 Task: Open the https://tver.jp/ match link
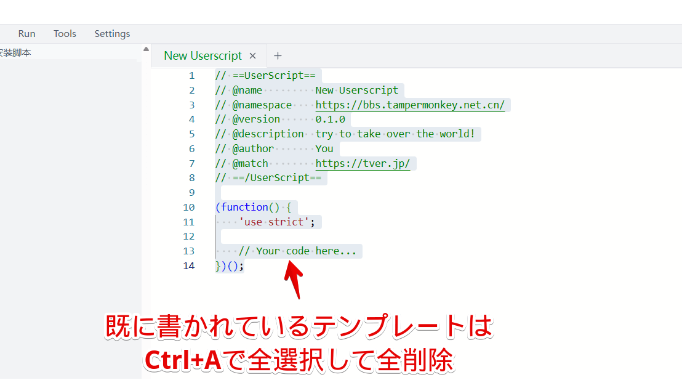363,163
